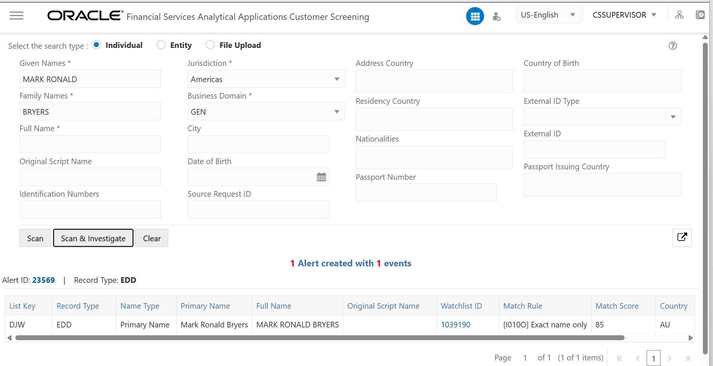Sort by Original Script Name column header

(x=383, y=306)
